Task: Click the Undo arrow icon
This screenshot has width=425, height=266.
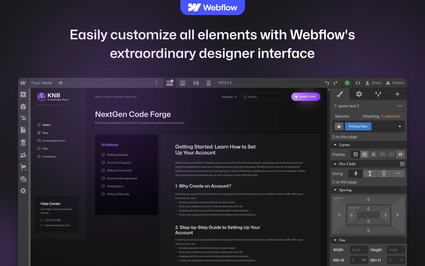Action: (x=327, y=83)
